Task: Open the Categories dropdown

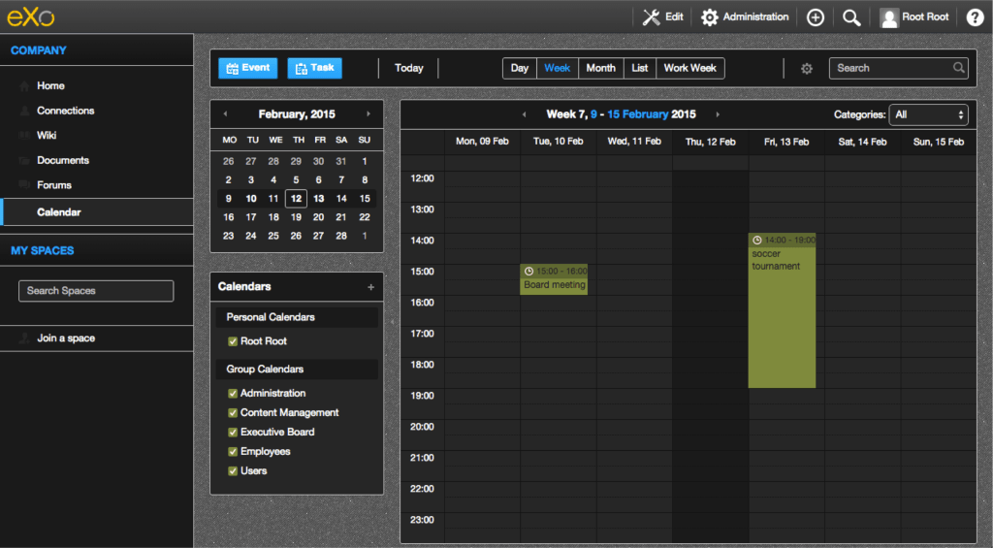Action: [928, 114]
